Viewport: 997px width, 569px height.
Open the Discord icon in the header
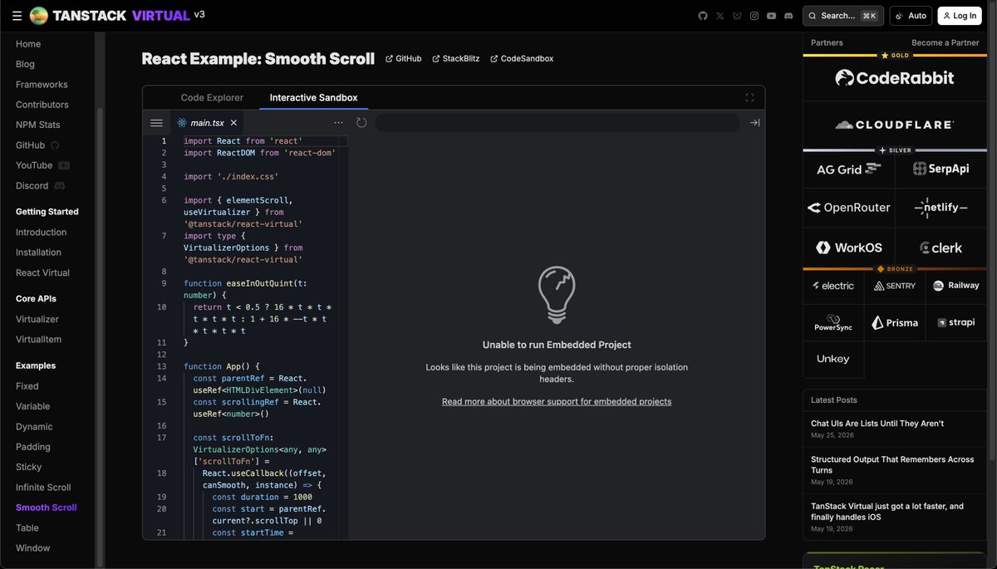788,16
